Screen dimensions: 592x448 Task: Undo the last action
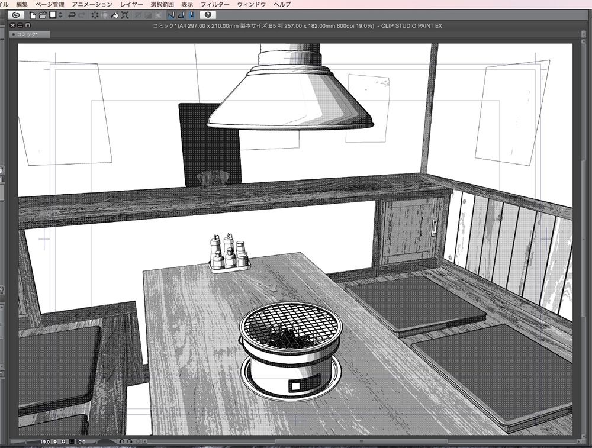[x=72, y=15]
